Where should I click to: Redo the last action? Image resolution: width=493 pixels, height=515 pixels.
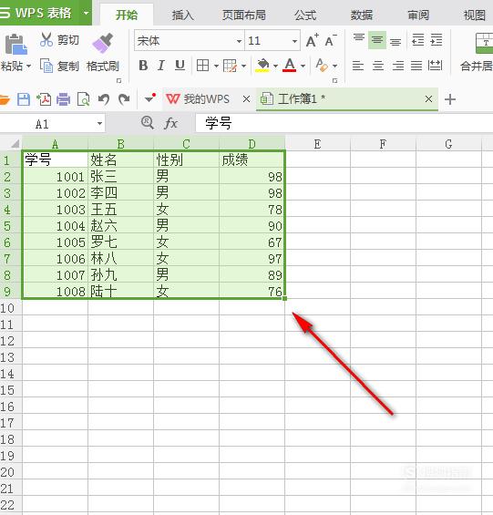pos(124,98)
